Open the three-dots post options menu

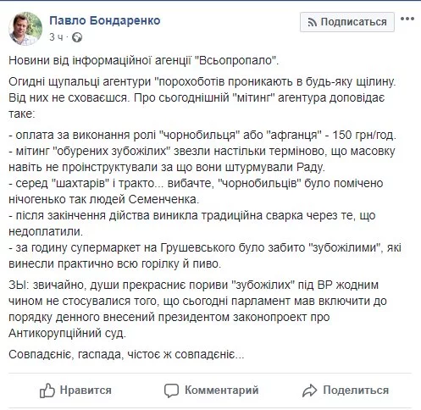tap(407, 19)
